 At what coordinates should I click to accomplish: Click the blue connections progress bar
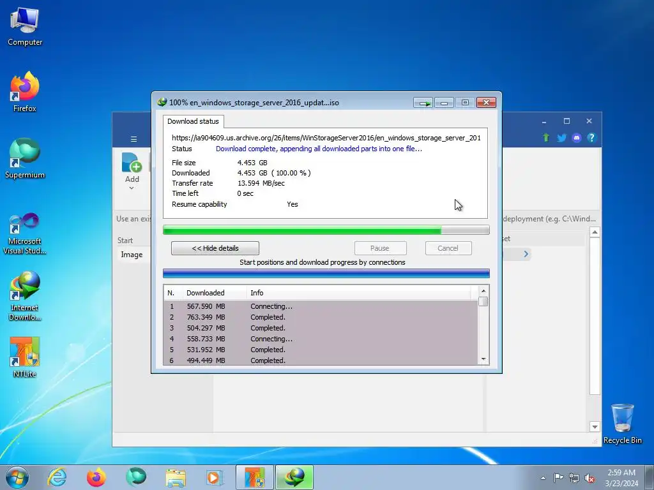pos(326,274)
